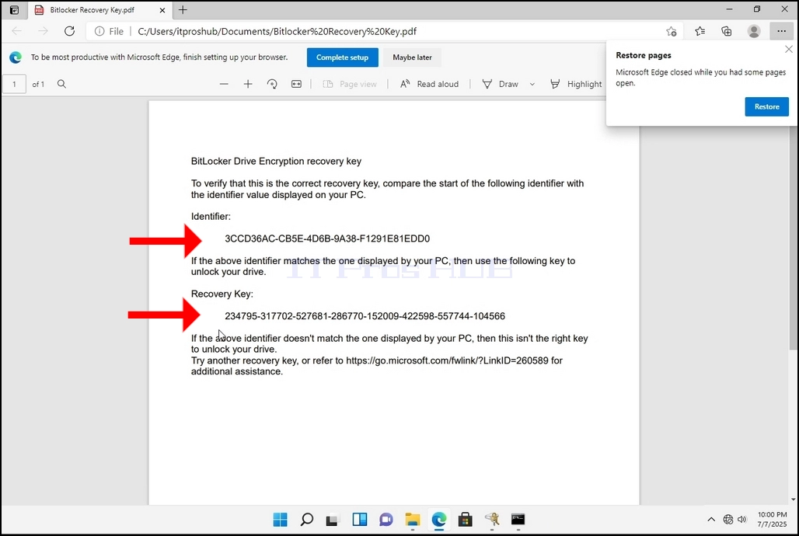The width and height of the screenshot is (799, 536).
Task: Open Settings and more menu
Action: tap(781, 31)
